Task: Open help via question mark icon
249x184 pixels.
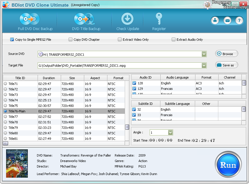Action: [239, 21]
